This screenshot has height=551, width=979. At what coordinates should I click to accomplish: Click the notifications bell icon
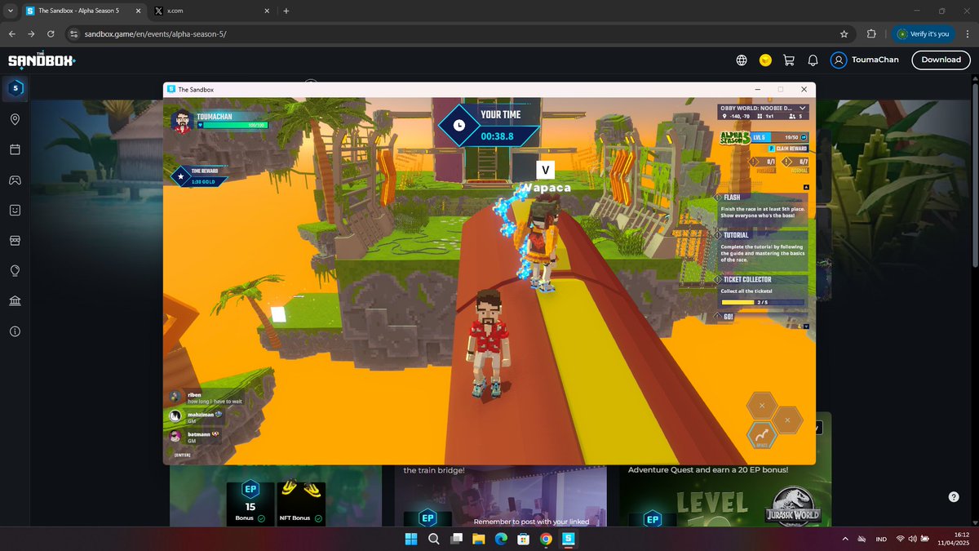click(x=813, y=60)
